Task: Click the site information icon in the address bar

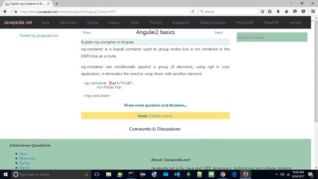Action: click(x=11, y=11)
